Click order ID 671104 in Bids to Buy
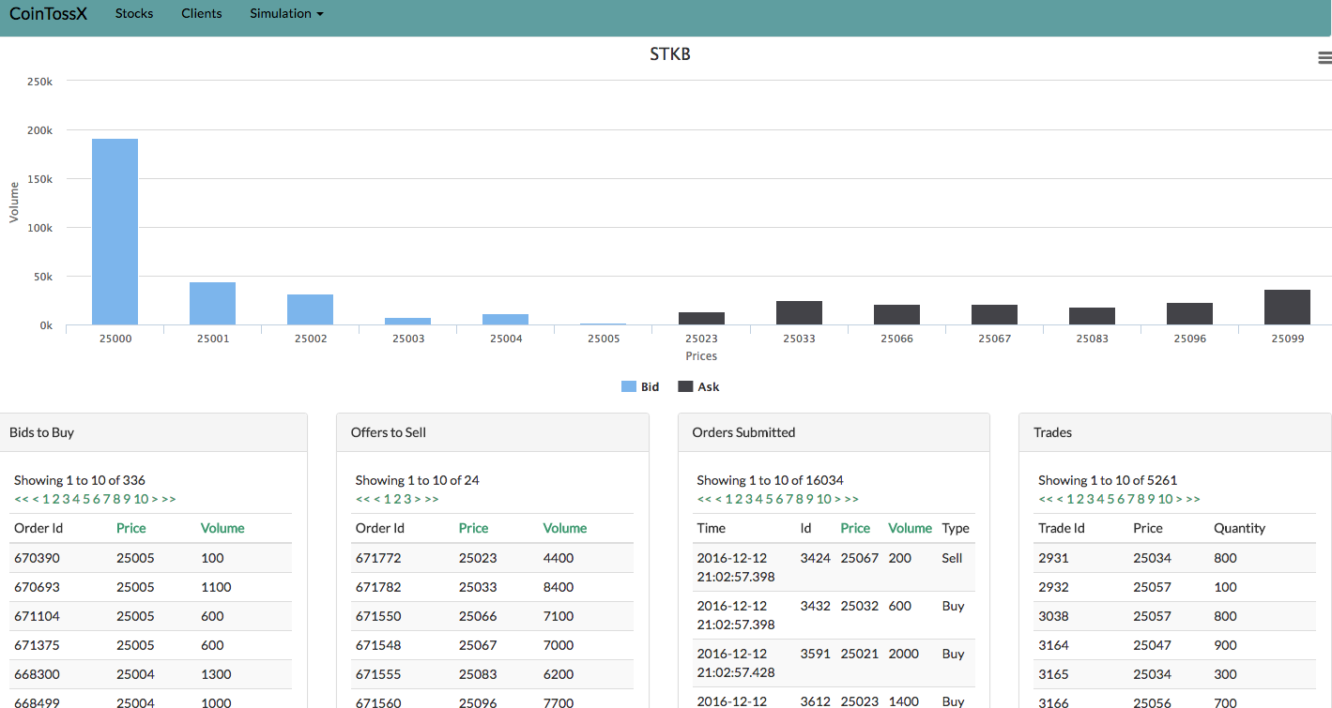The width and height of the screenshot is (1332, 708). 37,616
